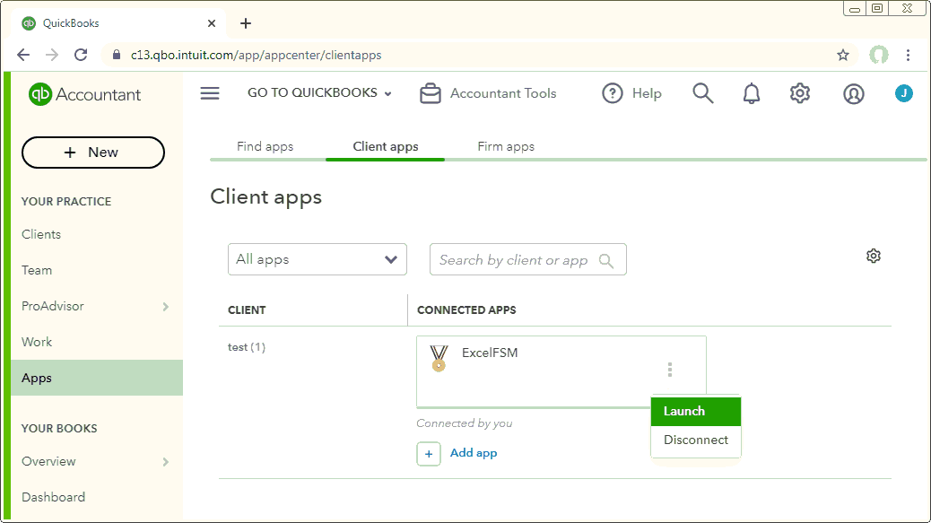Viewport: 931px width, 523px height.
Task: Open notifications bell
Action: pyautogui.click(x=752, y=93)
